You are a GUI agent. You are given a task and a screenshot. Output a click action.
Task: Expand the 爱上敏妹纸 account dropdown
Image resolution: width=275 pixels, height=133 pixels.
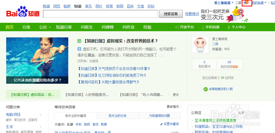pos(232,3)
